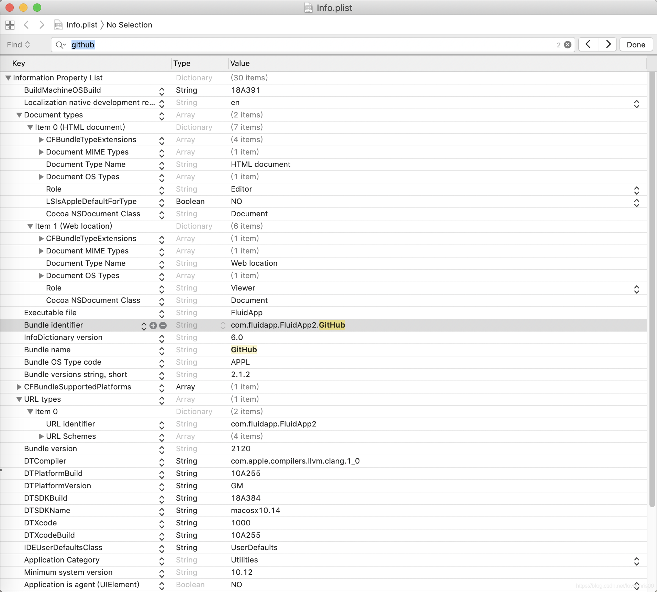The height and width of the screenshot is (592, 657).
Task: Collapse Information Property List
Action: coord(8,78)
